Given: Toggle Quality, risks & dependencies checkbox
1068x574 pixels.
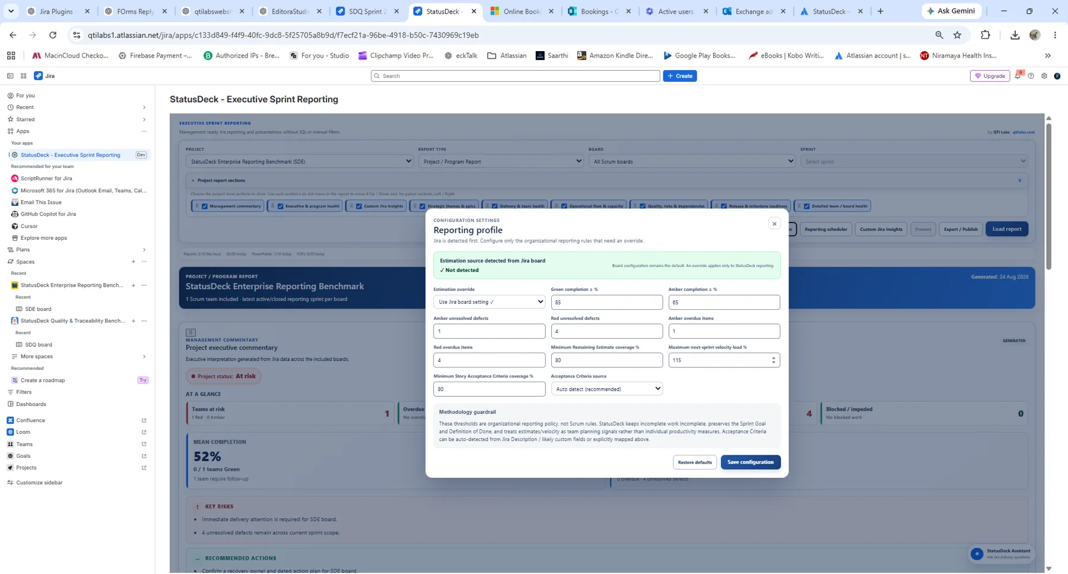Looking at the screenshot, I should [x=643, y=207].
